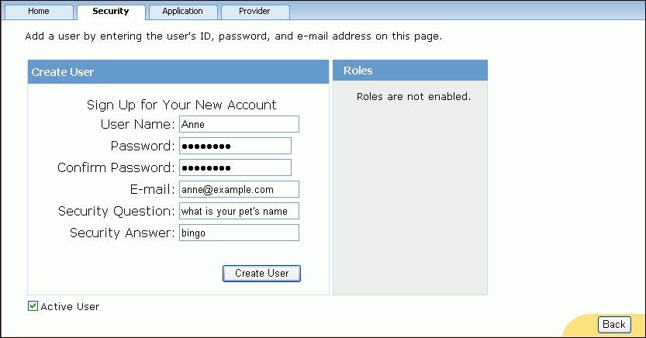Viewport: 646px width, 338px height.
Task: Click the Roles panel header
Action: [409, 71]
